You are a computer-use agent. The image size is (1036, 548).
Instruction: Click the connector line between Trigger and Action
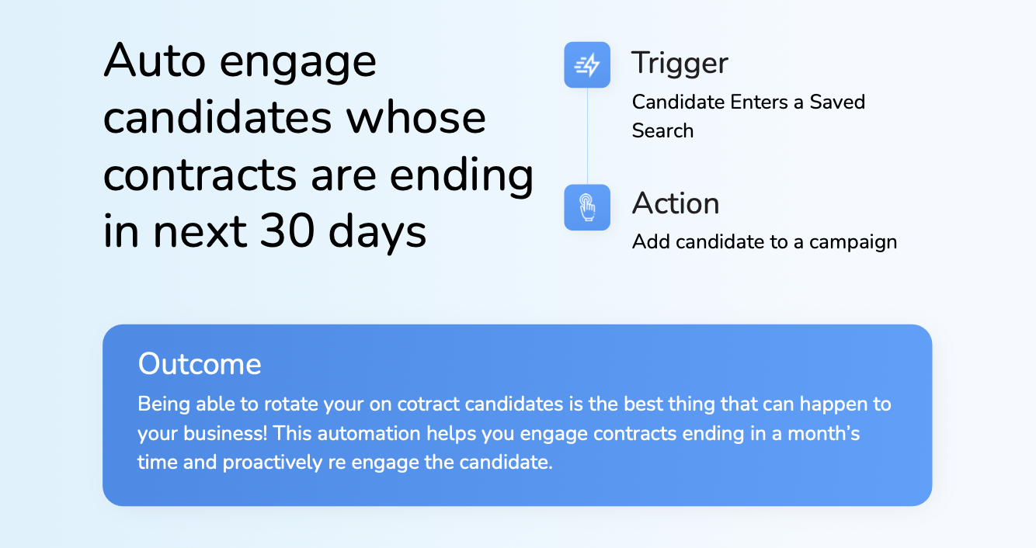pos(587,136)
